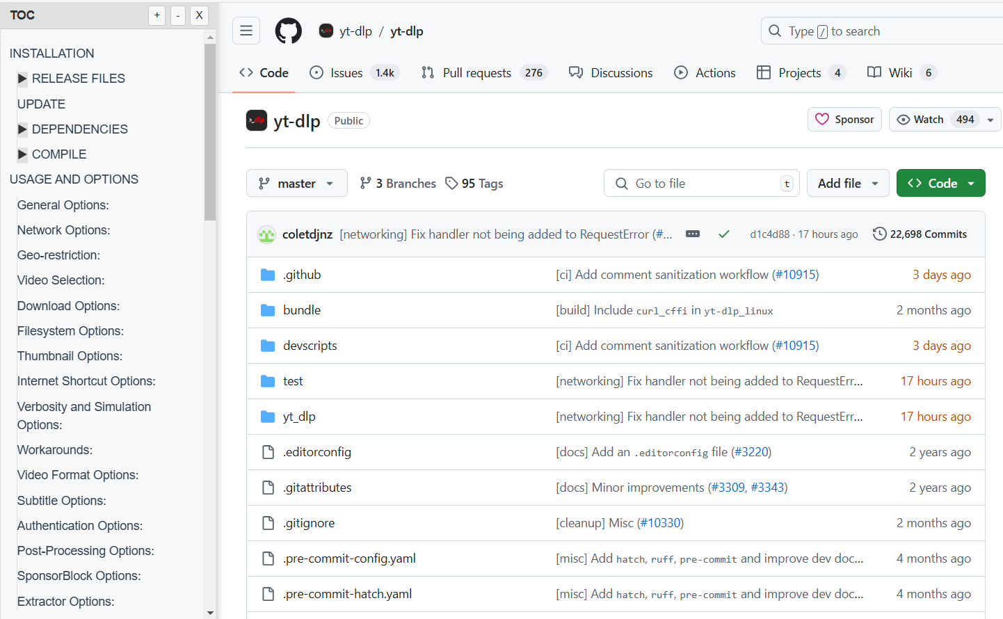Close the TOC panel with X
Screen dimensions: 1003x619
click(200, 15)
